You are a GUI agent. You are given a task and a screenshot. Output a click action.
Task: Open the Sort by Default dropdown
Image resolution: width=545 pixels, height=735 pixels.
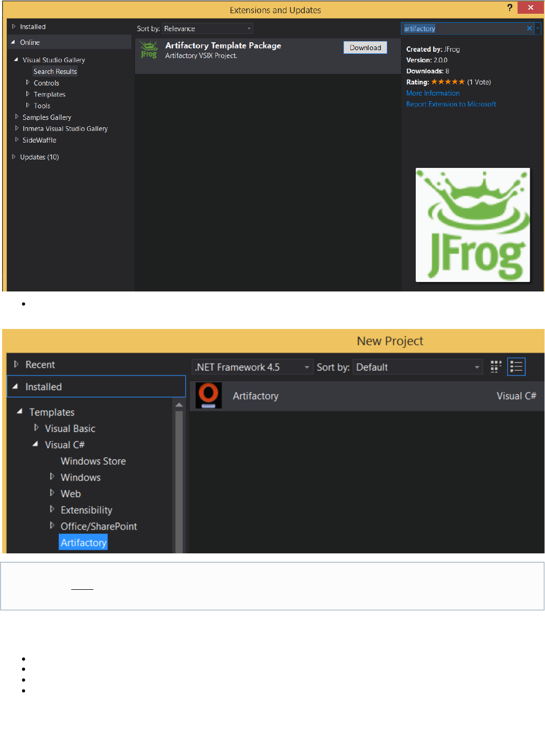coord(417,367)
